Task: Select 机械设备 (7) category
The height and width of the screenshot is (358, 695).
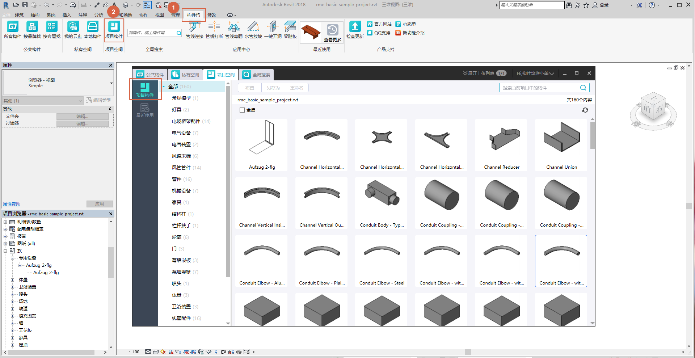Action: (x=185, y=191)
